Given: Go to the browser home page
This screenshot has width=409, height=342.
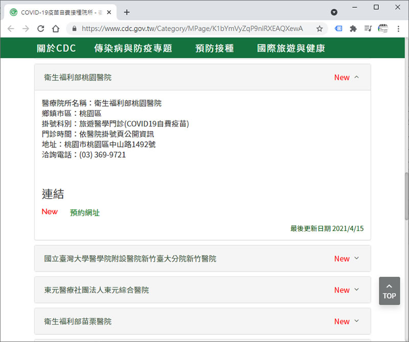Looking at the screenshot, I should pyautogui.click(x=56, y=29).
